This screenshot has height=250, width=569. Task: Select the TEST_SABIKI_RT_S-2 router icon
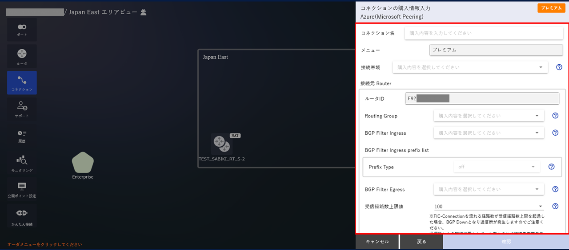[221, 144]
